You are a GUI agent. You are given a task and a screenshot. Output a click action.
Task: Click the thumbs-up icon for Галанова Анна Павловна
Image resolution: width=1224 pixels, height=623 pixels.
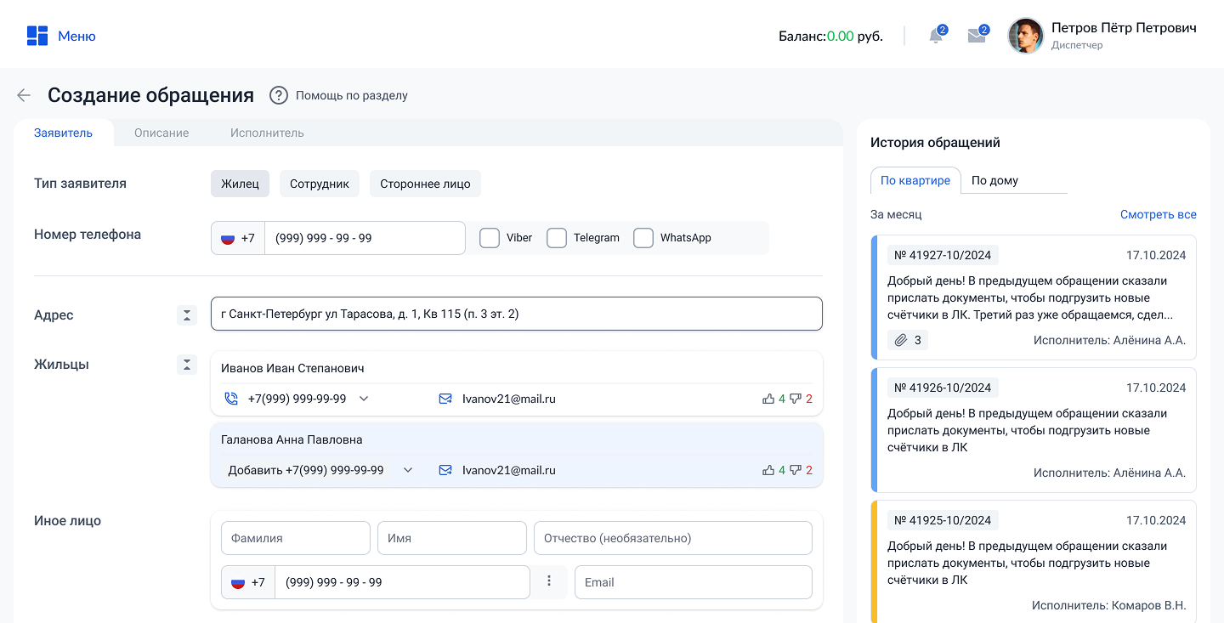[x=768, y=470]
